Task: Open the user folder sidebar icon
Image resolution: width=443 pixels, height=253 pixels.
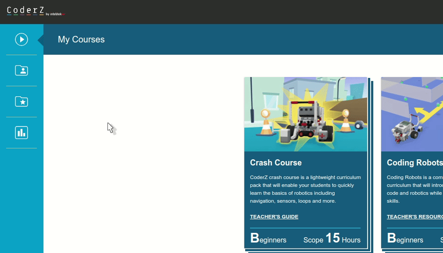Action: [21, 70]
